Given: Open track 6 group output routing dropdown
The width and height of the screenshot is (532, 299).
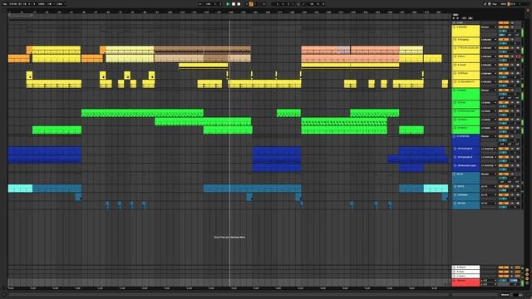Looking at the screenshot, I should (x=489, y=27).
